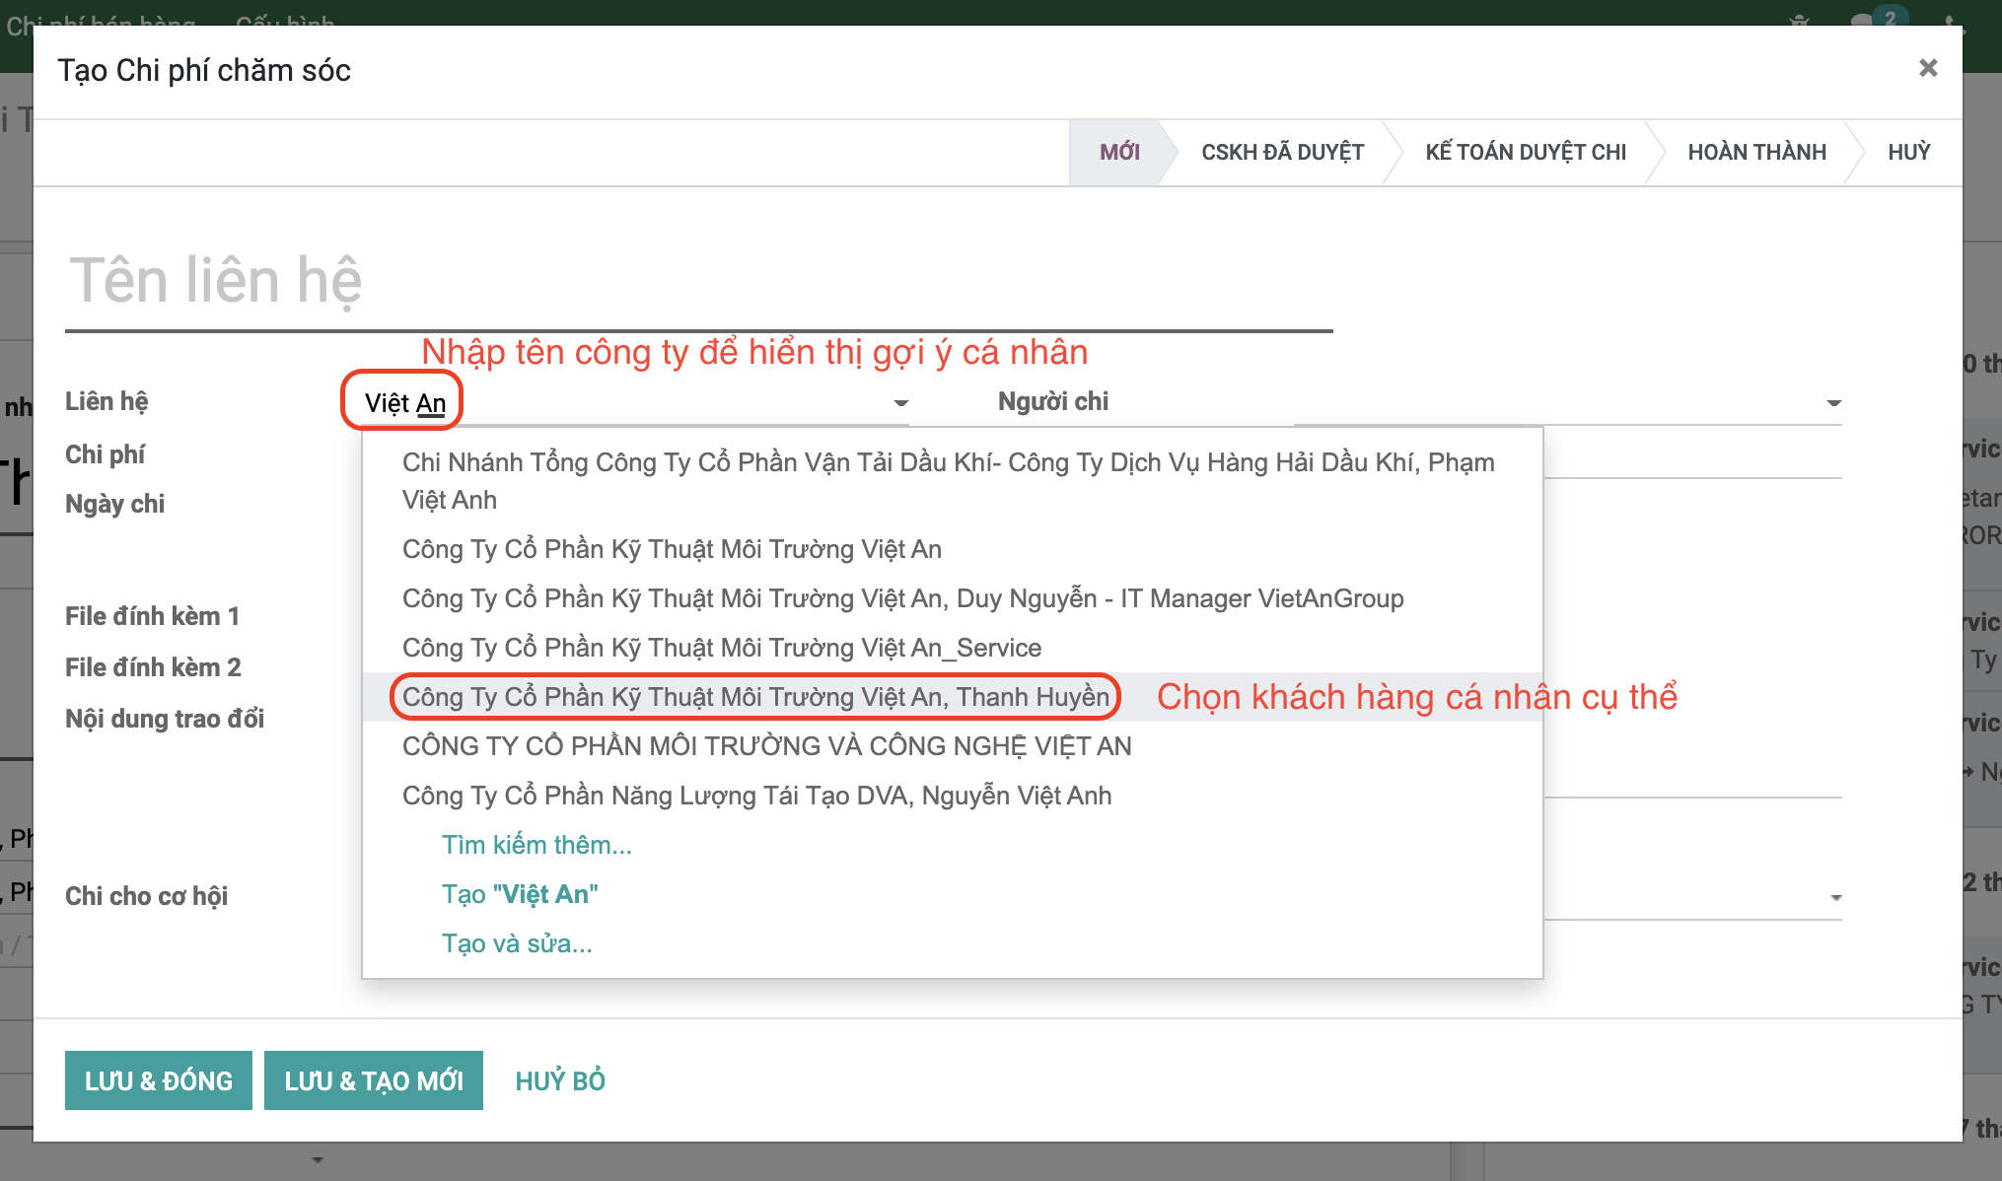This screenshot has width=2002, height=1181.
Task: Open the Chi cho cơ hội dropdown
Action: coord(1835,897)
